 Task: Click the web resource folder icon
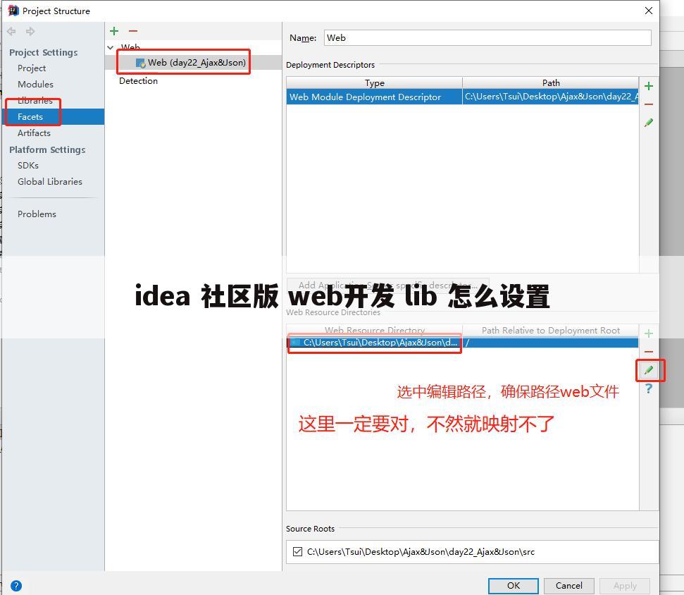[x=296, y=343]
